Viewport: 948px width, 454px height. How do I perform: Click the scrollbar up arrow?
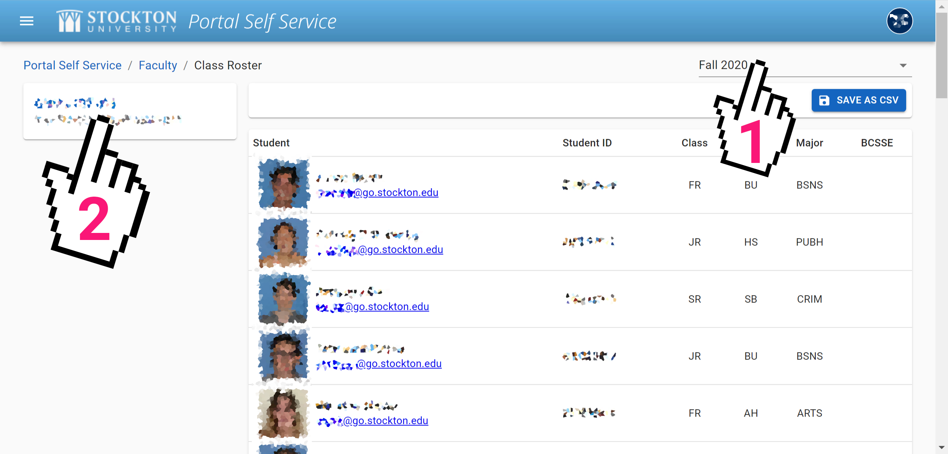click(941, 6)
